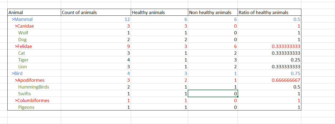Click the HummingBirds animal cell
The width and height of the screenshot is (335, 124).
coord(33,87)
